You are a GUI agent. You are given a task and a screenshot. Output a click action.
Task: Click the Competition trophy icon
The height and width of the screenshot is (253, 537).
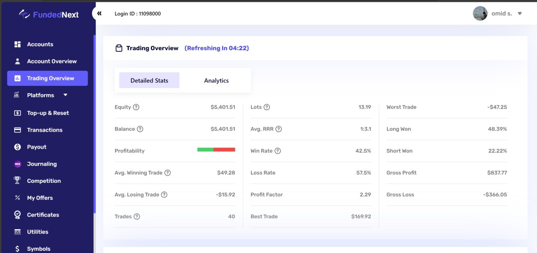coord(18,181)
